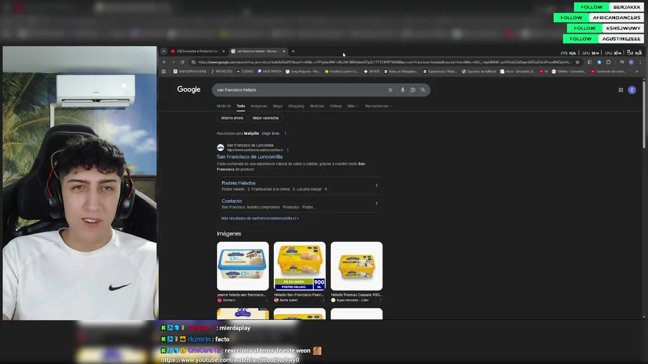Click FOLLOW next to BENJAXKK
This screenshot has height=364, width=648.
[x=591, y=7]
